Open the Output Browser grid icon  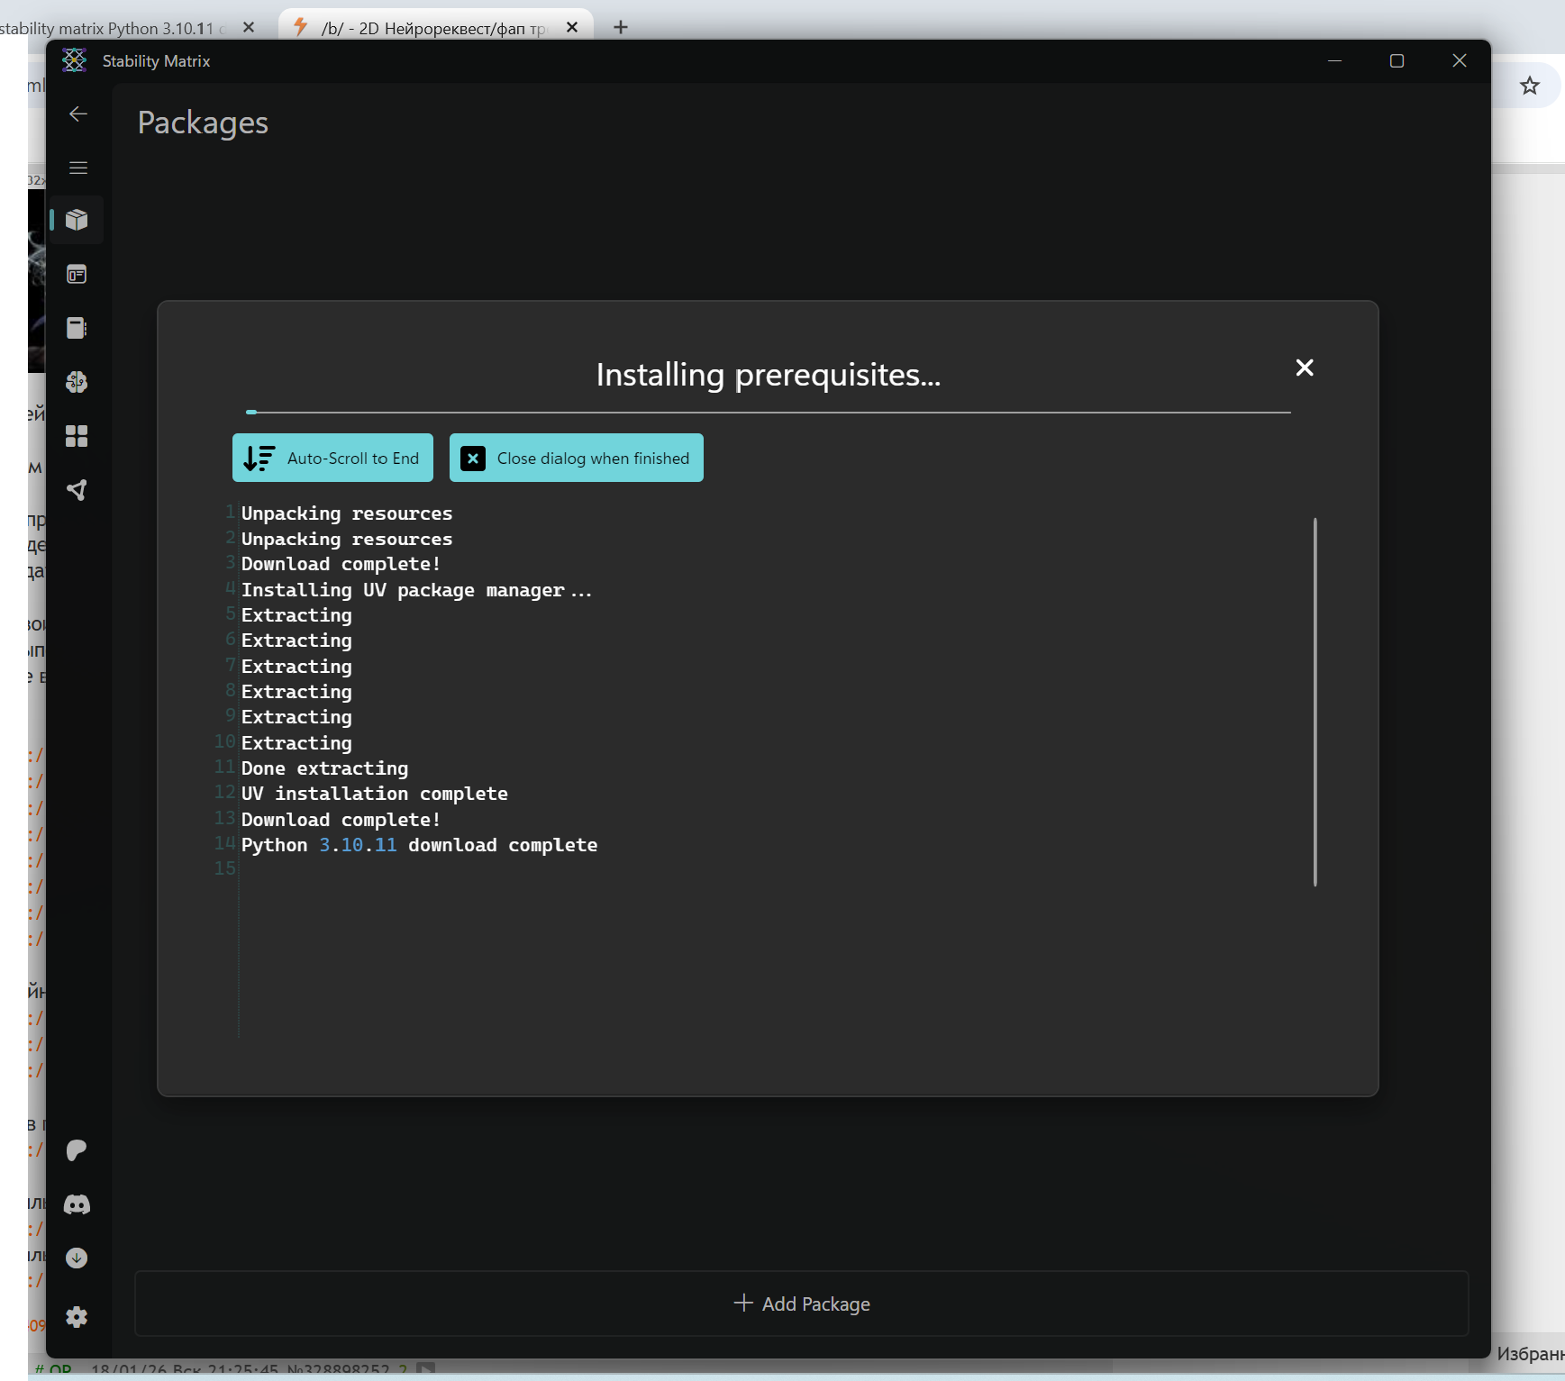tap(77, 436)
